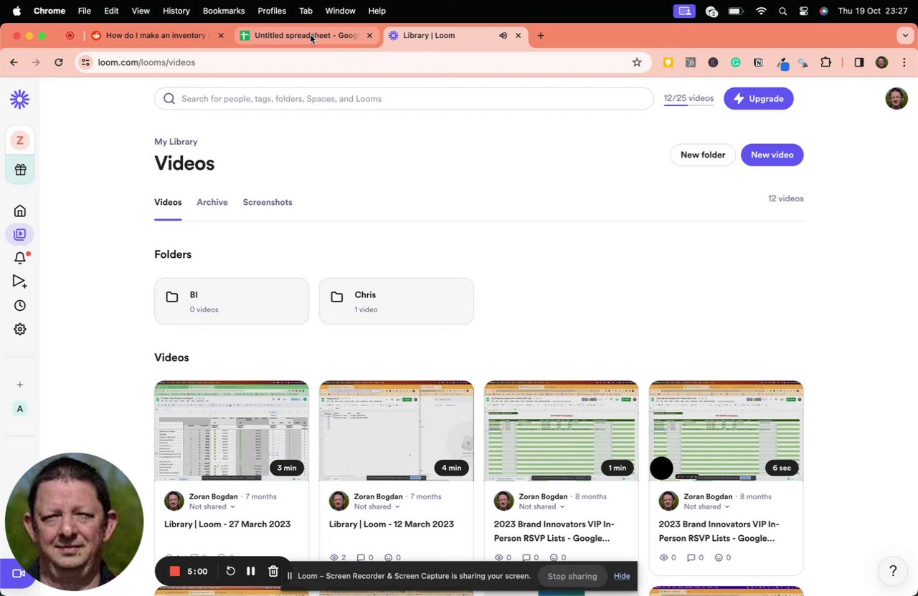Screen dimensions: 918x596
Task: Click the Upgrade button
Action: click(x=759, y=98)
